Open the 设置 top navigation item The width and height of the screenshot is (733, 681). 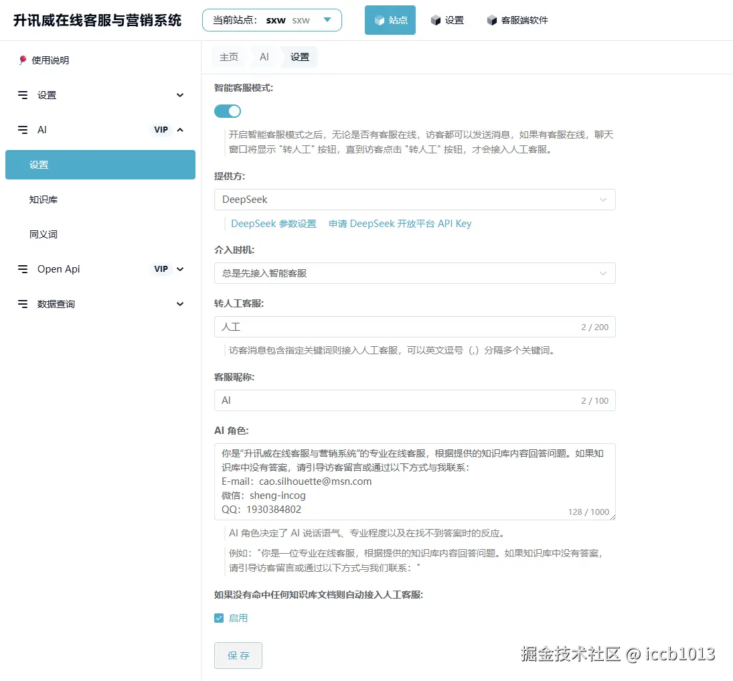447,20
